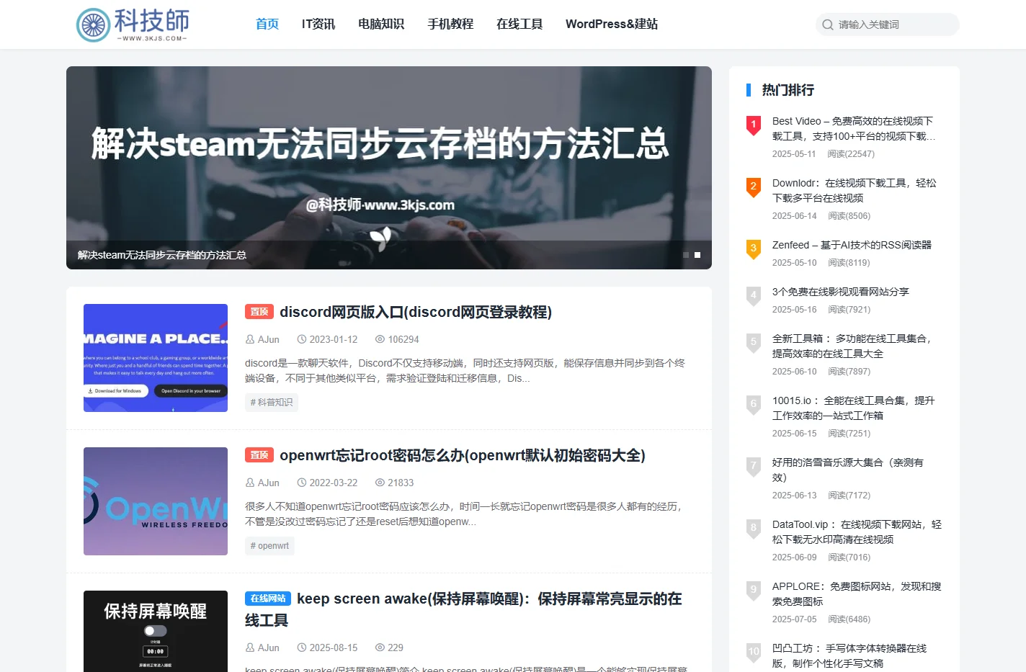Click the eye icon beside 229

(380, 648)
